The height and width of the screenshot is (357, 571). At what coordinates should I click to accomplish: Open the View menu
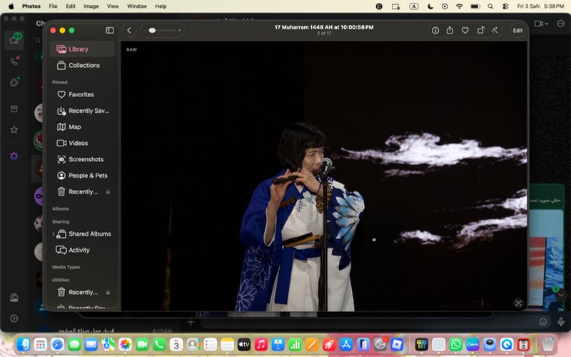click(x=113, y=6)
